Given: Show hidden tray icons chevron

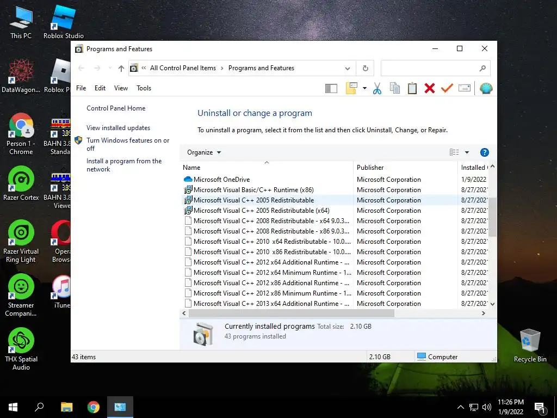Looking at the screenshot, I should [x=460, y=407].
